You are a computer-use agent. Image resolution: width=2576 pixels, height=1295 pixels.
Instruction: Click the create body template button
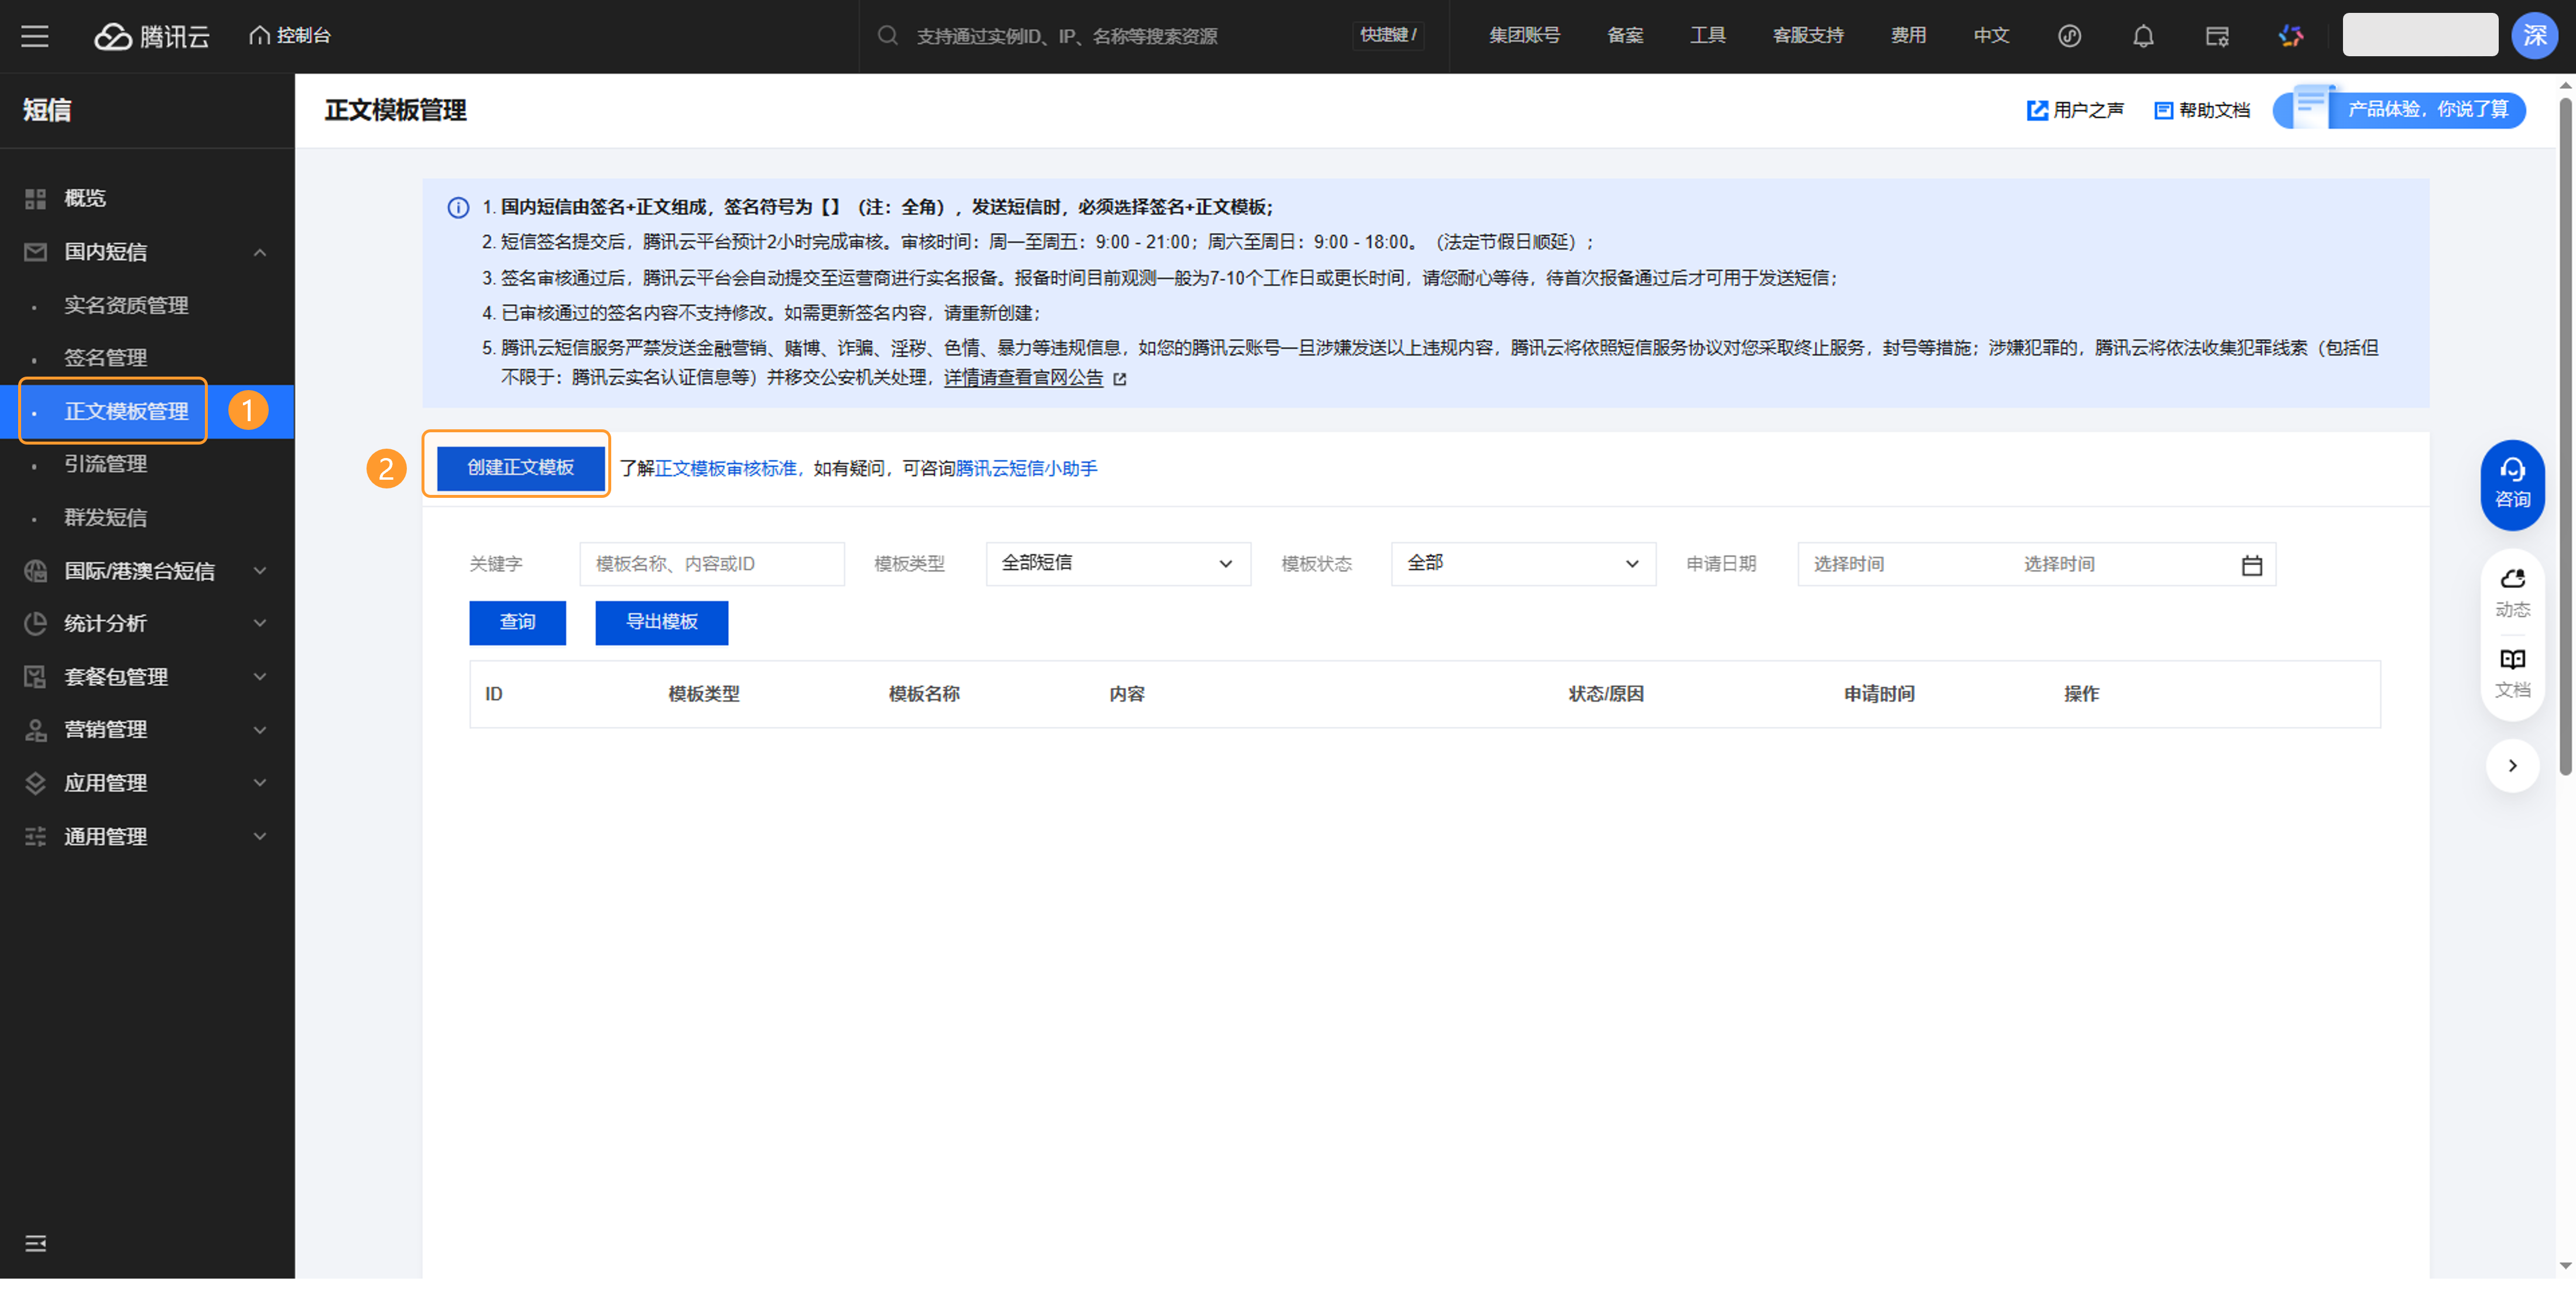[x=520, y=467]
